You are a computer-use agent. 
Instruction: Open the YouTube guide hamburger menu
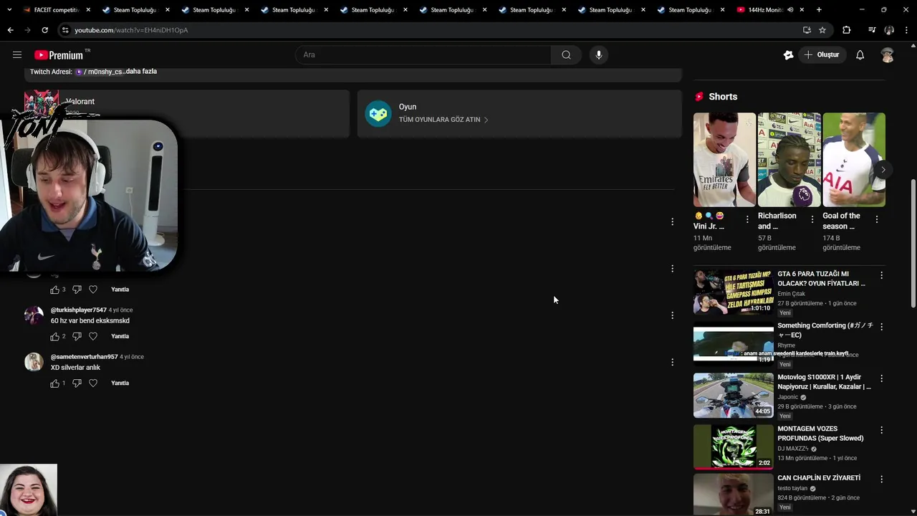(17, 54)
